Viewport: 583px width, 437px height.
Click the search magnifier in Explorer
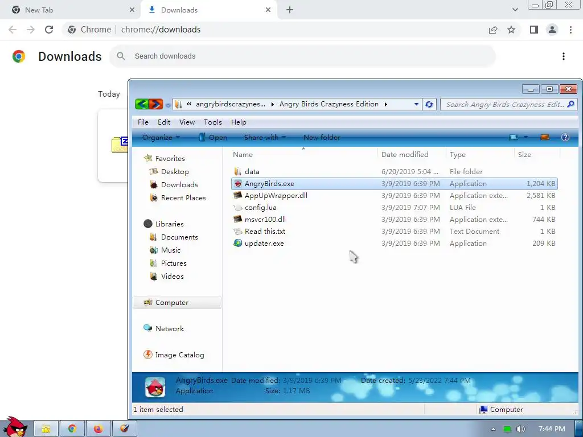[571, 104]
